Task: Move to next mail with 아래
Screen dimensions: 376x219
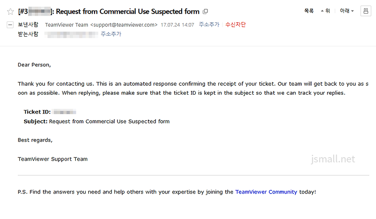Action: click(x=347, y=11)
